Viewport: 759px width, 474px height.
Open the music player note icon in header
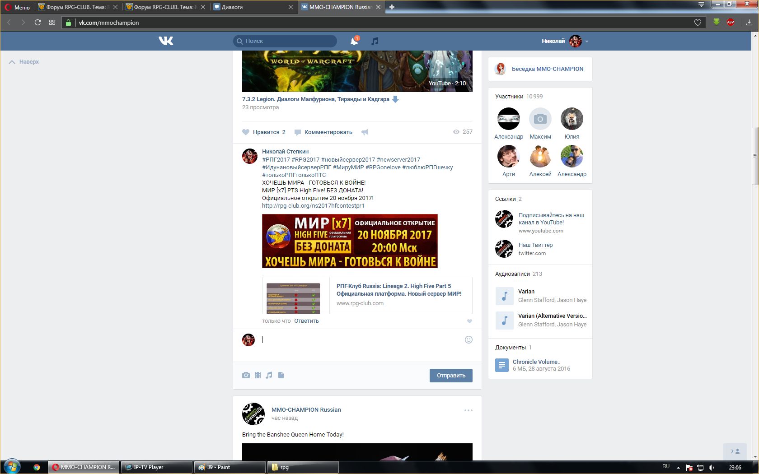pyautogui.click(x=375, y=41)
